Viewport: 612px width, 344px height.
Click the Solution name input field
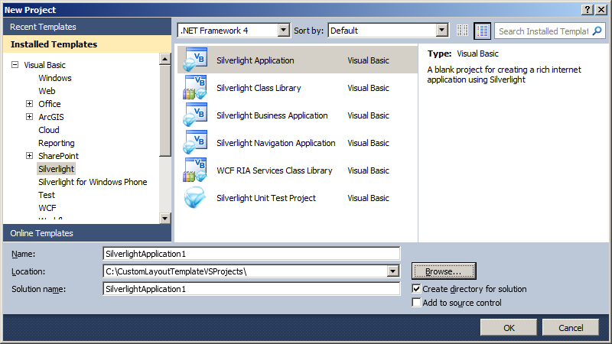click(252, 289)
